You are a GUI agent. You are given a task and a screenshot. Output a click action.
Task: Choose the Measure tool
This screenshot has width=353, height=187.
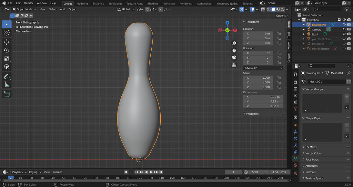coord(7,85)
